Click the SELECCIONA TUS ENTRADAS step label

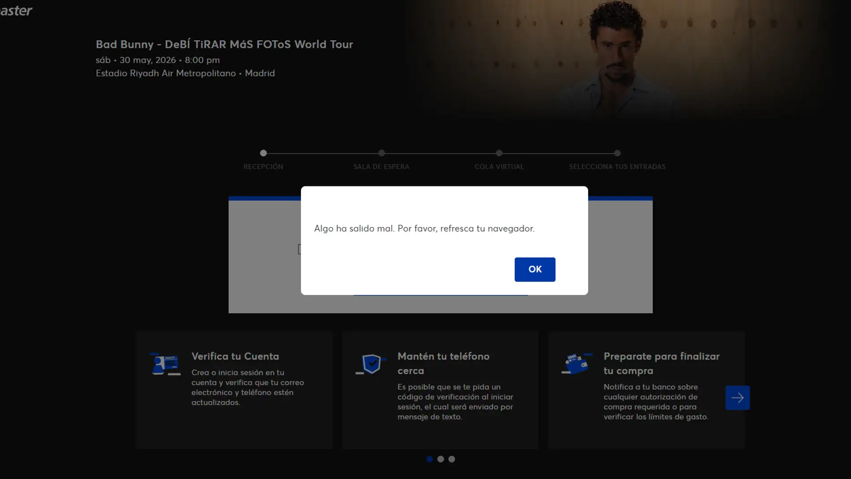coord(617,167)
